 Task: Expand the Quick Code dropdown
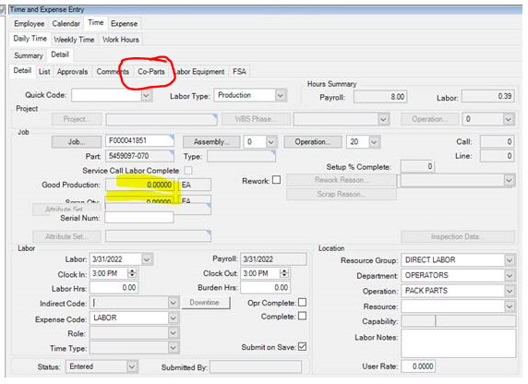[x=146, y=96]
